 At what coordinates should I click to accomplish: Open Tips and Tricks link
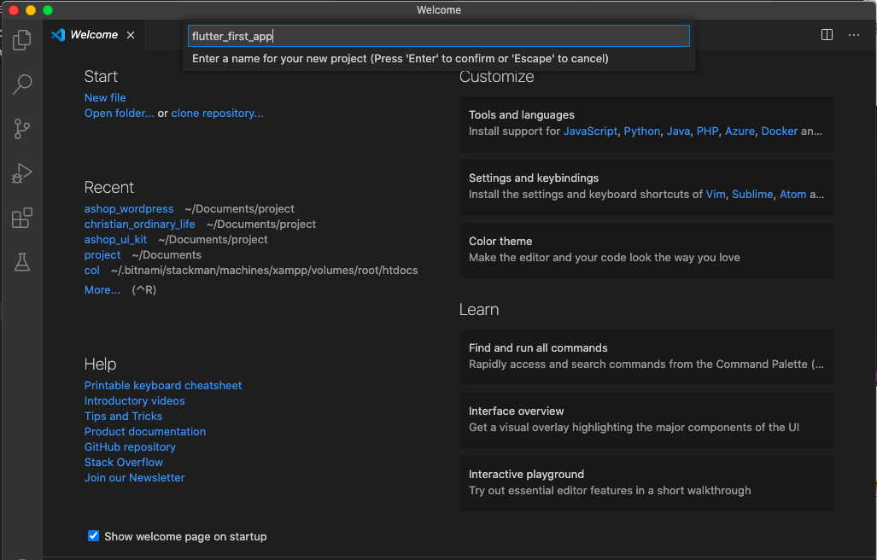[123, 416]
